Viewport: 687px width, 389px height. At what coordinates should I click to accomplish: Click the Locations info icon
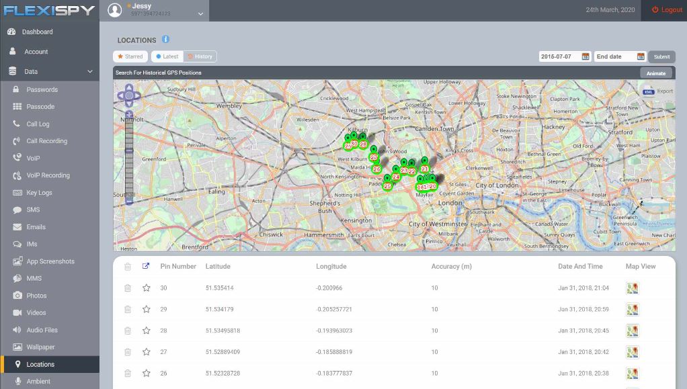pyautogui.click(x=165, y=40)
